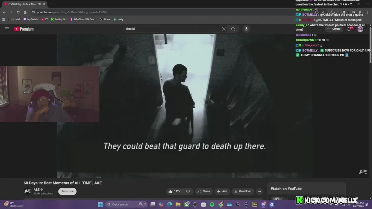Download the video
Screen dimensions: 372x209
click(x=243, y=191)
